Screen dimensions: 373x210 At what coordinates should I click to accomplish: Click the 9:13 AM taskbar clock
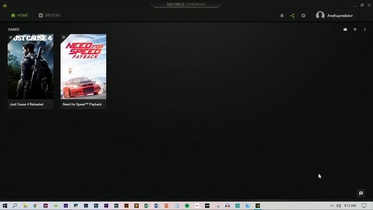tap(350, 206)
